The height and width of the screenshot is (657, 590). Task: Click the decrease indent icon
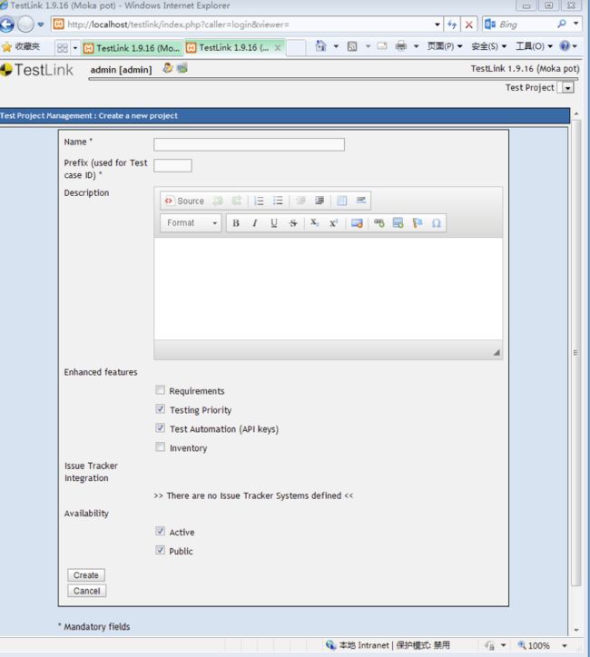300,201
